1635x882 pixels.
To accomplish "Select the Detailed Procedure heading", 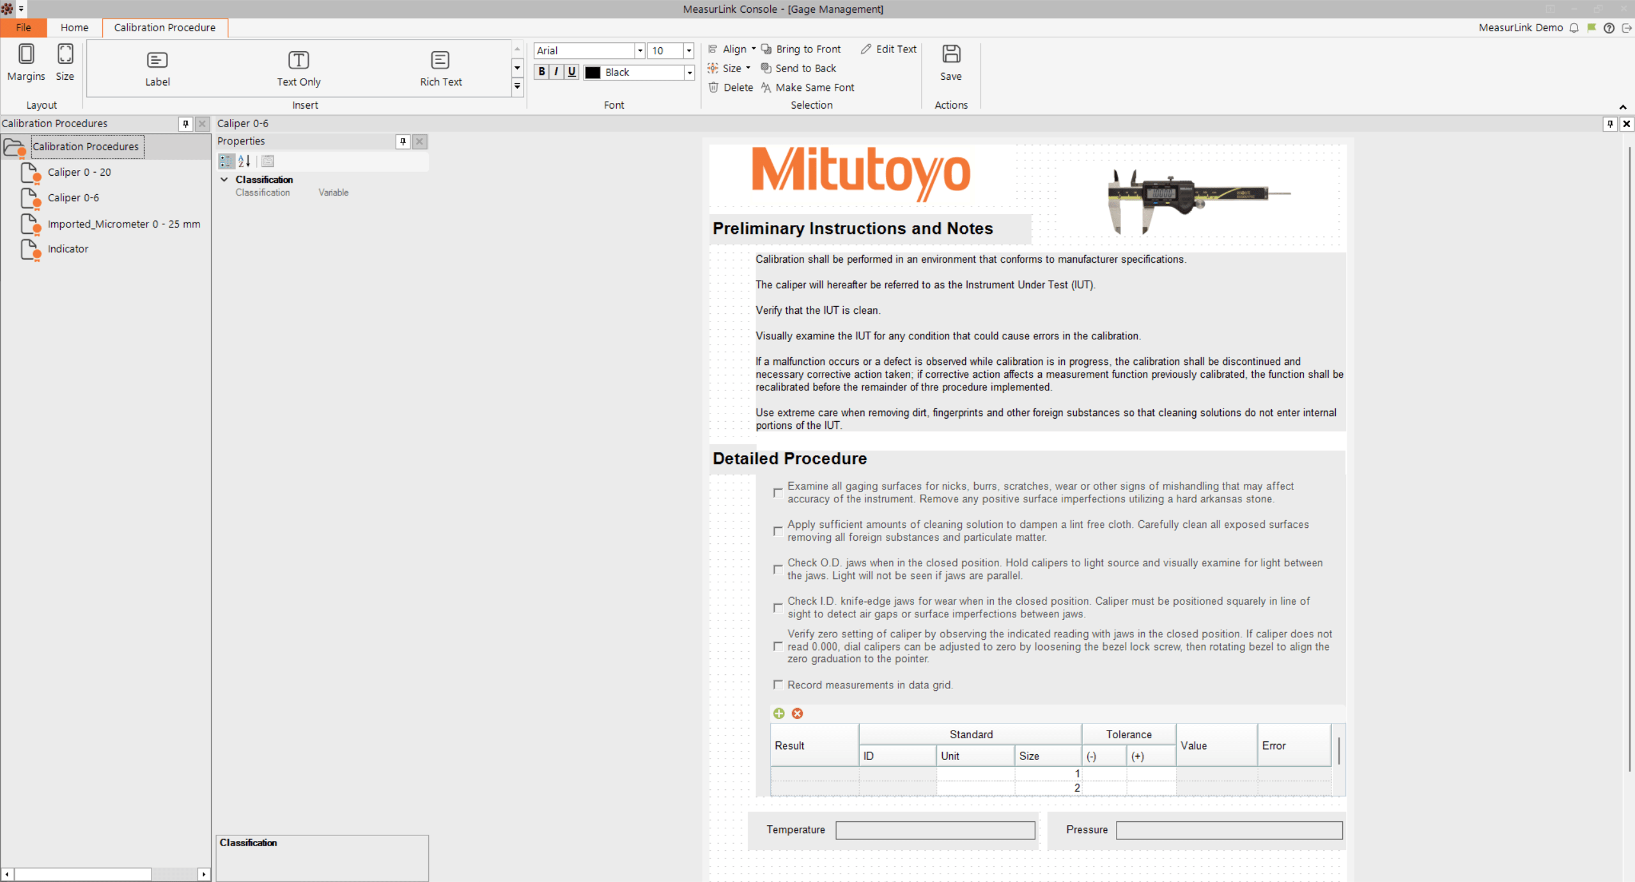I will click(x=789, y=458).
